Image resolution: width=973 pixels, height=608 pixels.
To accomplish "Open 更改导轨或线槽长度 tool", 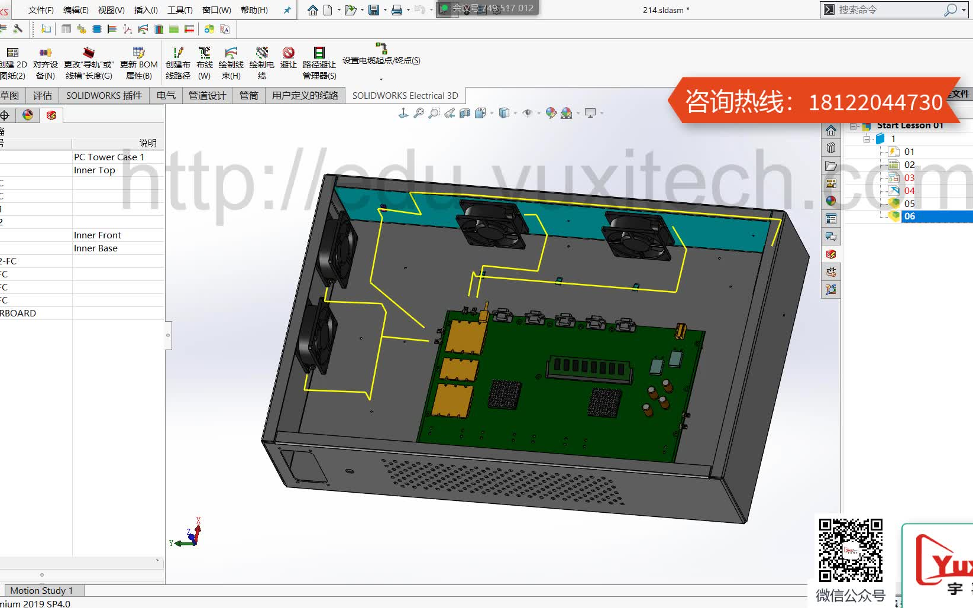I will [89, 63].
